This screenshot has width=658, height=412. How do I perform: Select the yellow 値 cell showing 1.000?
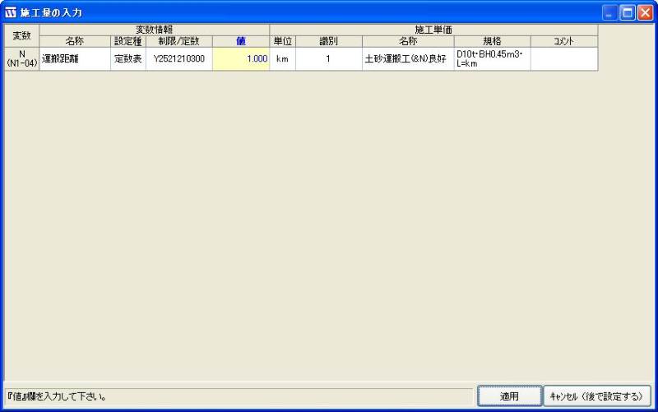click(x=241, y=59)
